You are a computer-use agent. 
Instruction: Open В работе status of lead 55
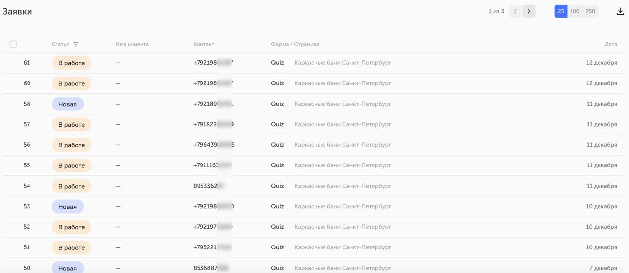[x=71, y=165]
